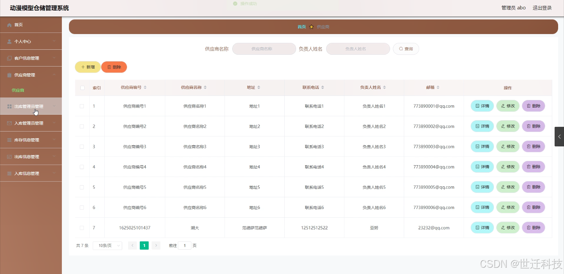Screen dimensions: 564x274
Task: Click 修改 for 供应商名称2 row
Action: point(508,126)
